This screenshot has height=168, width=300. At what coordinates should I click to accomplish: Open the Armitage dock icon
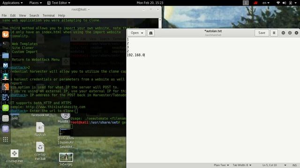coord(5,77)
